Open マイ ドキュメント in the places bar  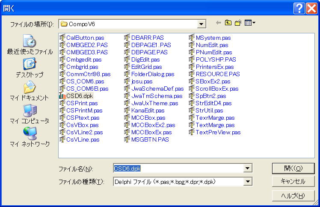click(x=30, y=91)
